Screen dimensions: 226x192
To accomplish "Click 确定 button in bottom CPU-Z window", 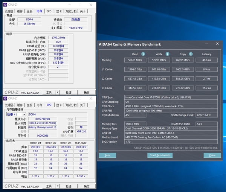I will click(x=87, y=186).
